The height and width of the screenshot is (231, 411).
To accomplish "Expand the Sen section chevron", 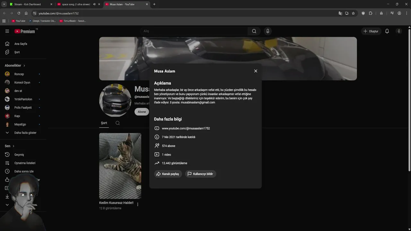I will (13, 146).
